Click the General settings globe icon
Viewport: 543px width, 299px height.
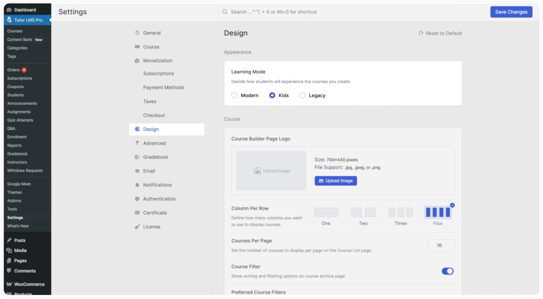click(x=137, y=33)
